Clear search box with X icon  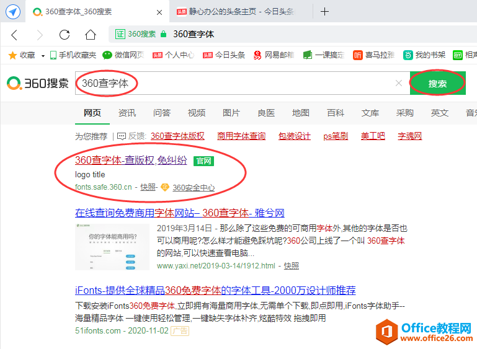pyautogui.click(x=399, y=83)
